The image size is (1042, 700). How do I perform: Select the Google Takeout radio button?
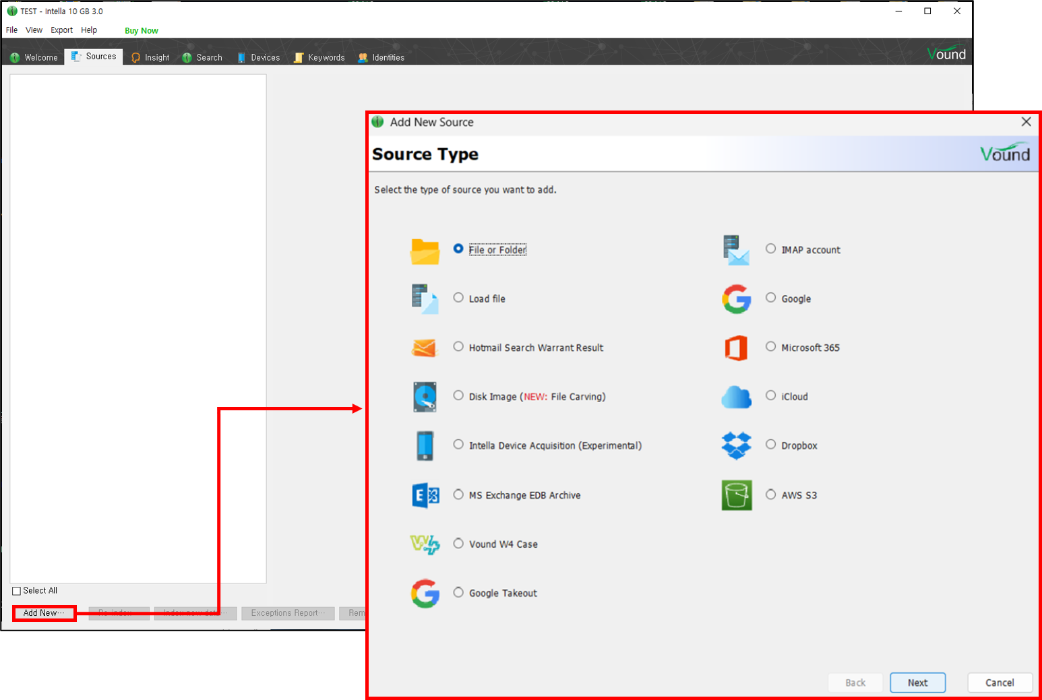[x=458, y=592]
